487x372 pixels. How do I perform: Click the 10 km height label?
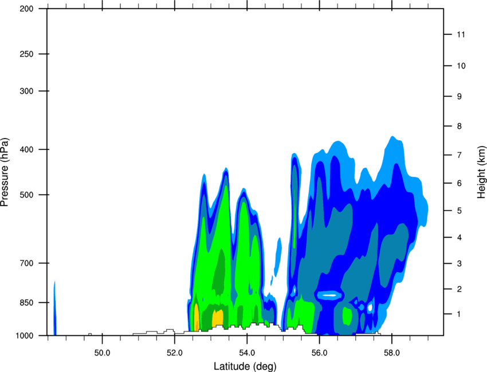[x=461, y=66]
